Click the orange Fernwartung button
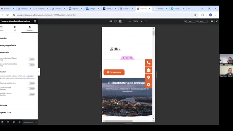 tap(114, 72)
